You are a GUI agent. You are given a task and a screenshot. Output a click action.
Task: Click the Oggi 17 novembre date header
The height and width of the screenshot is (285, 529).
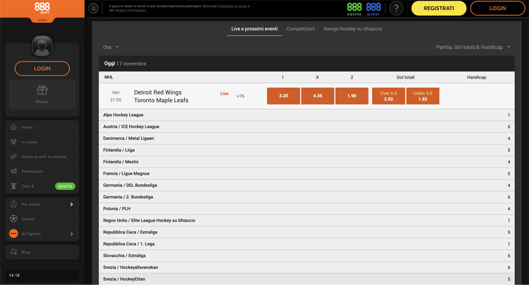pos(125,63)
